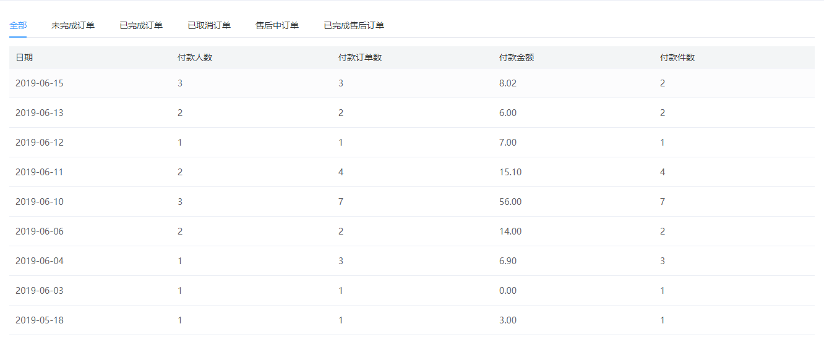Click the 日期 column header
The height and width of the screenshot is (337, 824).
[x=24, y=57]
